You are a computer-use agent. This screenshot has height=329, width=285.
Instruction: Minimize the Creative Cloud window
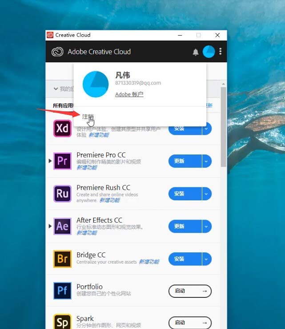(x=180, y=35)
